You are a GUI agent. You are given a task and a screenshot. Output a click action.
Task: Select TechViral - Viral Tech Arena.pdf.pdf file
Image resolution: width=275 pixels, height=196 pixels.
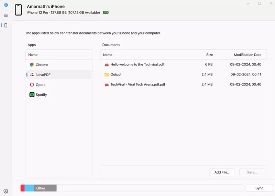point(183,84)
